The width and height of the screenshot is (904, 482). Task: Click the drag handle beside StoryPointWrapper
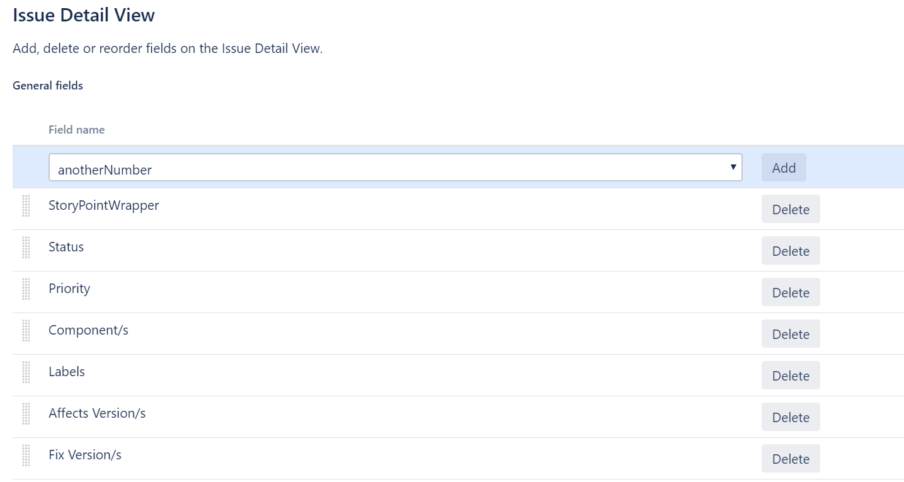(x=26, y=206)
